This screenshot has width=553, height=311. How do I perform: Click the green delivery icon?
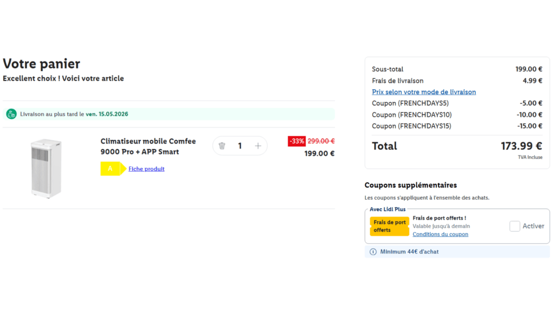[11, 114]
